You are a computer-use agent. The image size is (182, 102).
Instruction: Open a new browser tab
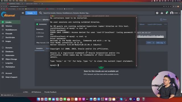(42, 4)
